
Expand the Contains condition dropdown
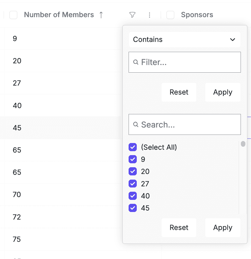coord(185,39)
